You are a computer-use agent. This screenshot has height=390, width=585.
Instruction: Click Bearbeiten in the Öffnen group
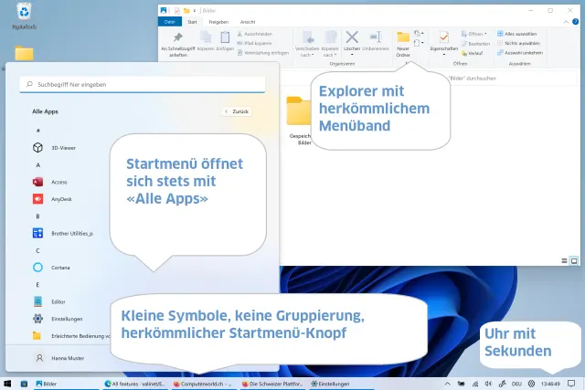pos(475,44)
